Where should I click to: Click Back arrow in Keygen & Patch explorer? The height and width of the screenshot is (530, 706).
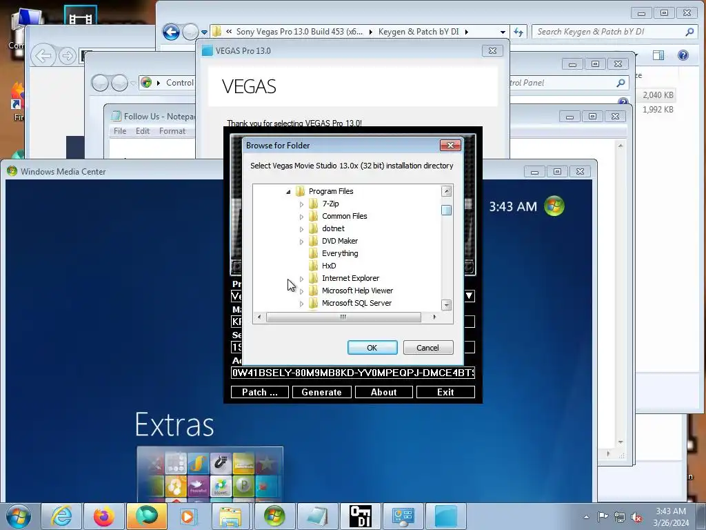point(171,32)
